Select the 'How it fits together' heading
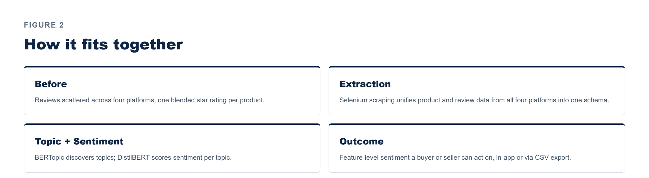 coord(104,44)
